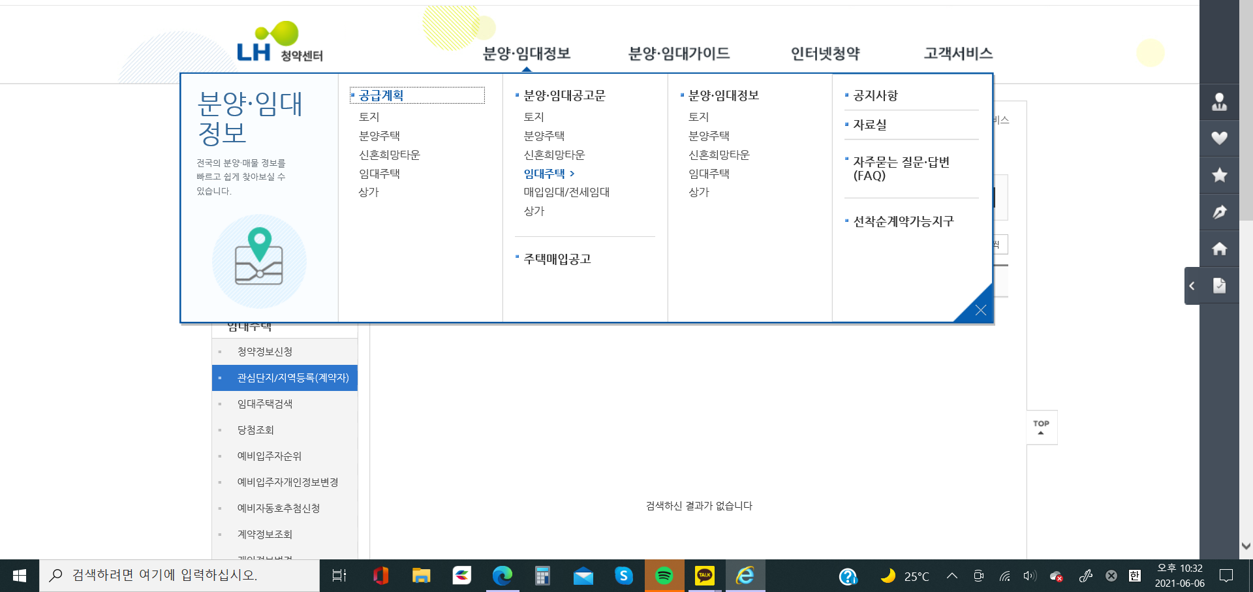Viewport: 1253px width, 592px height.
Task: Open Microsoft Edge from taskbar
Action: pyautogui.click(x=502, y=576)
